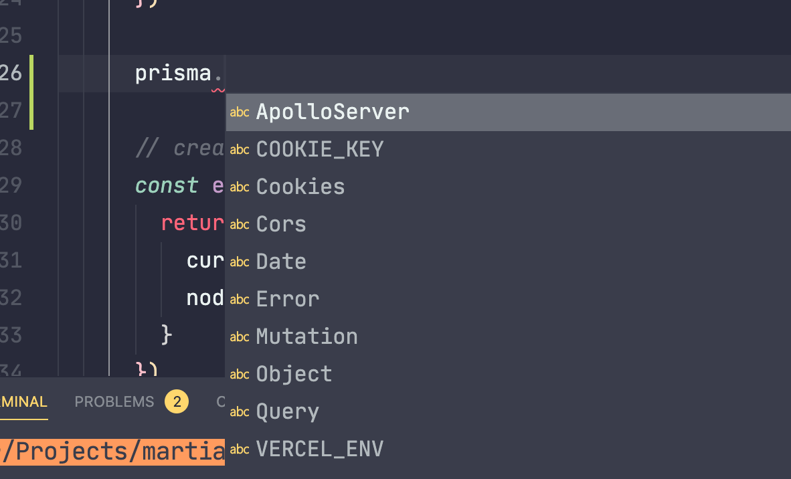Choose Cookies from the autocomplete list
This screenshot has width=791, height=479.
tap(300, 187)
